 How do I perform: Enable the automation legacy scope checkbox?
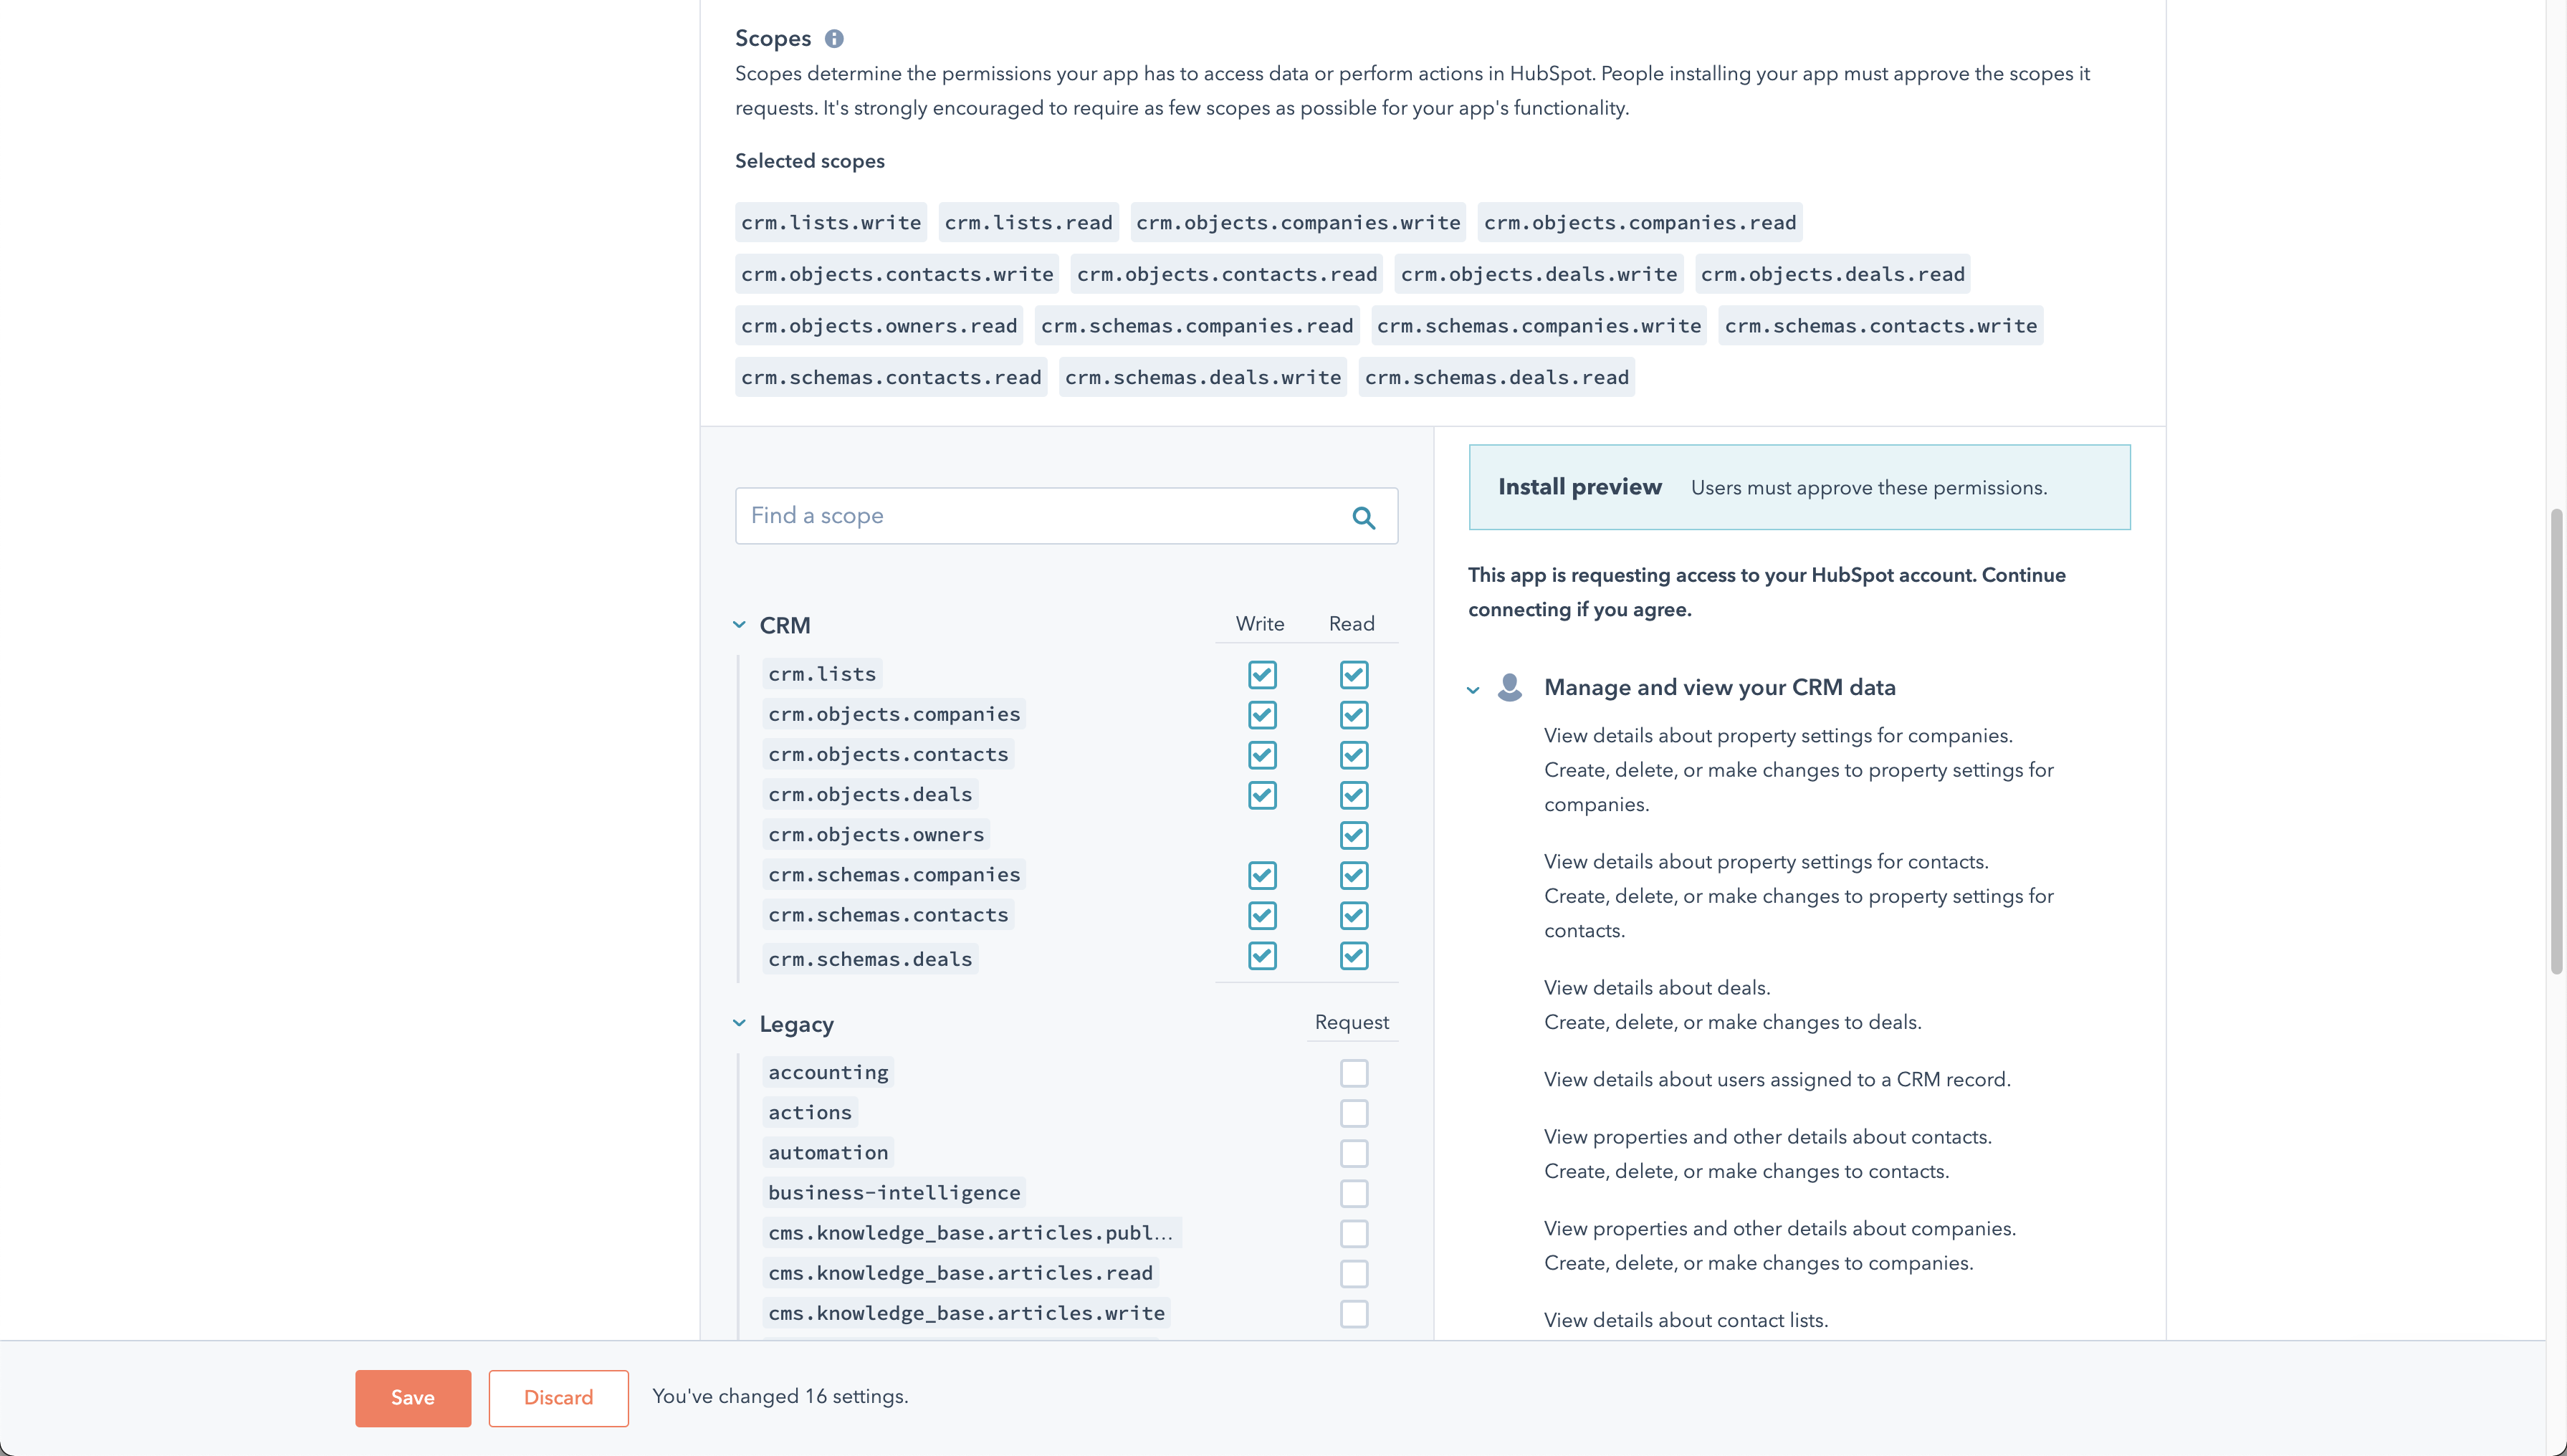[1354, 1153]
